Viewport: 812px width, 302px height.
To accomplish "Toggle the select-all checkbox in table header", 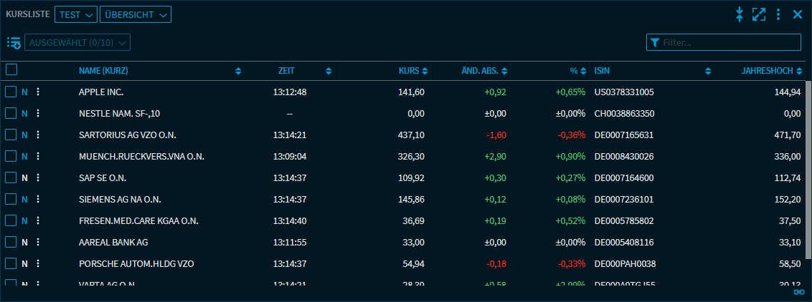I will click(11, 70).
